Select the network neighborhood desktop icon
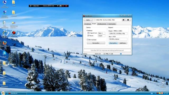The width and height of the screenshot is (169, 95). 4,14
